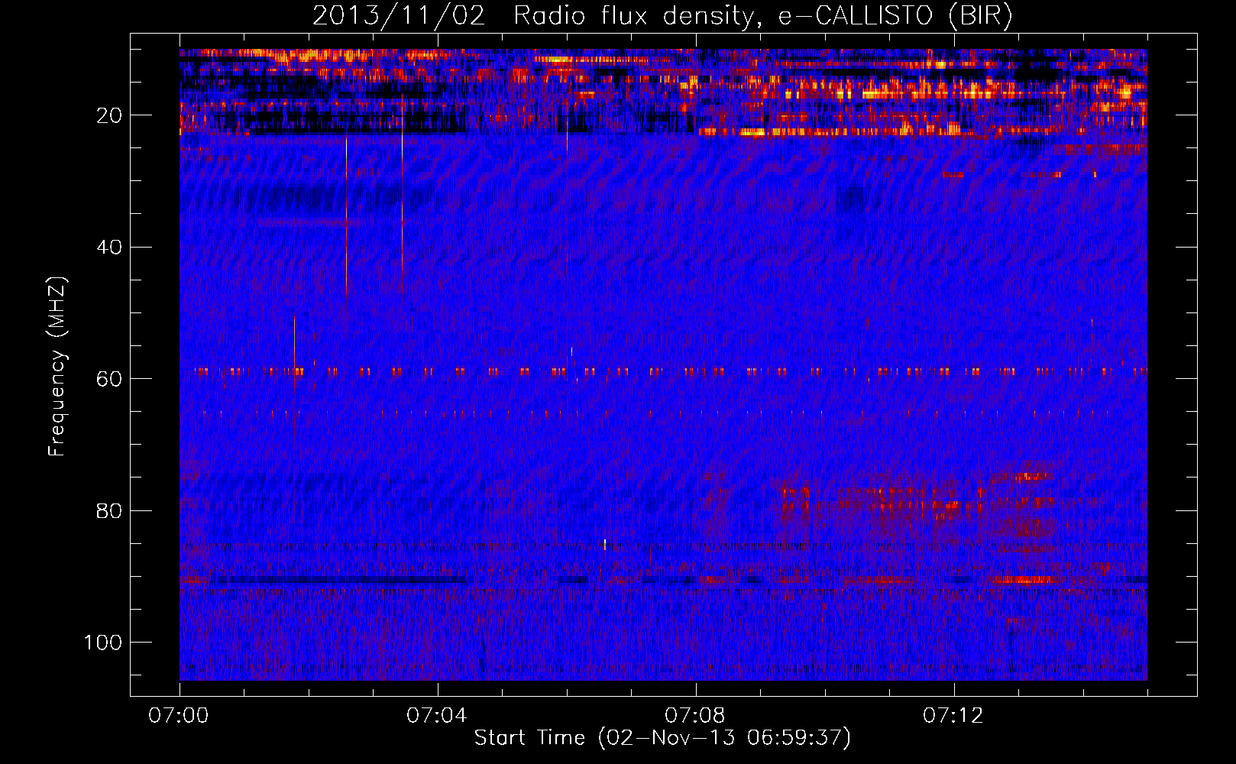The height and width of the screenshot is (764, 1236).
Task: Click the 07:00 time tick label
Action: click(179, 716)
